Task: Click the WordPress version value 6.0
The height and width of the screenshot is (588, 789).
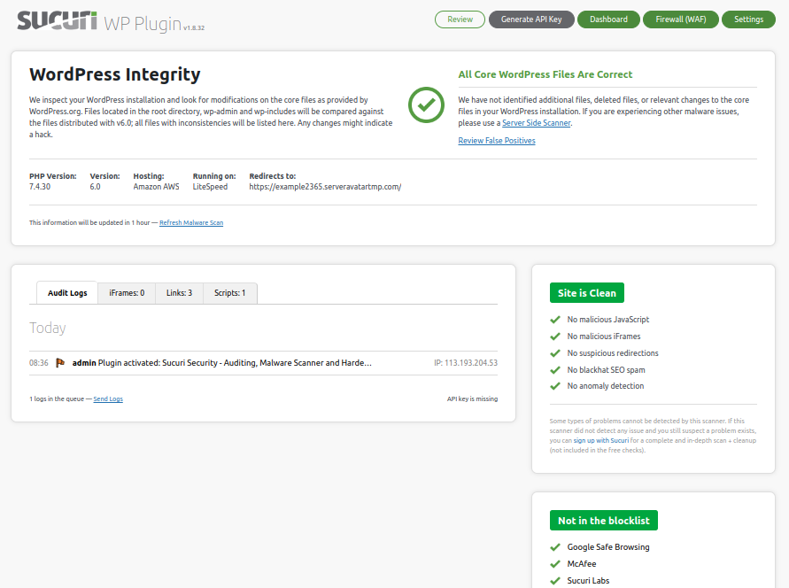Action: (x=95, y=187)
